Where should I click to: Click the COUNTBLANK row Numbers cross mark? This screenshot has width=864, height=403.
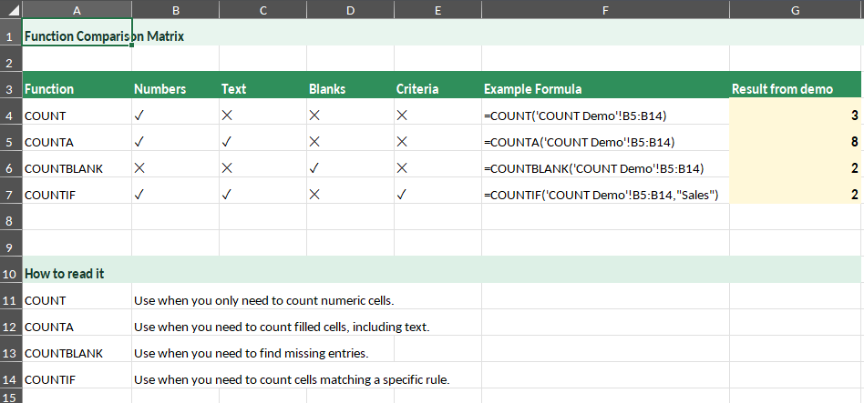pyautogui.click(x=139, y=168)
